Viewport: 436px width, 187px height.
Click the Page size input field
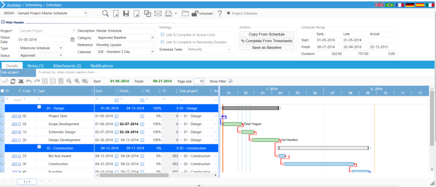pos(199,82)
